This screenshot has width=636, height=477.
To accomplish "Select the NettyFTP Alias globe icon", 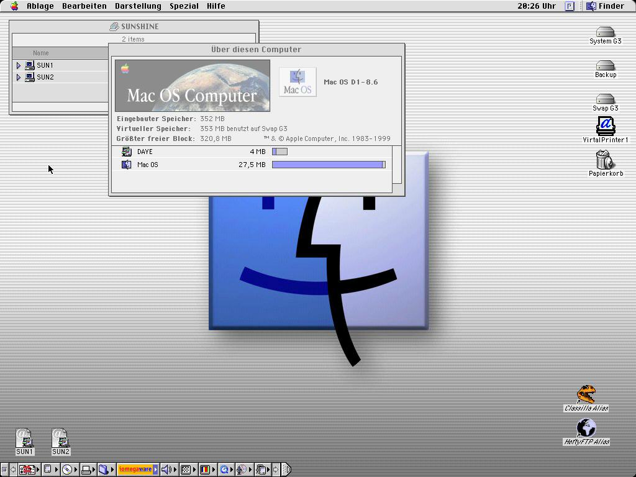I will tap(586, 429).
